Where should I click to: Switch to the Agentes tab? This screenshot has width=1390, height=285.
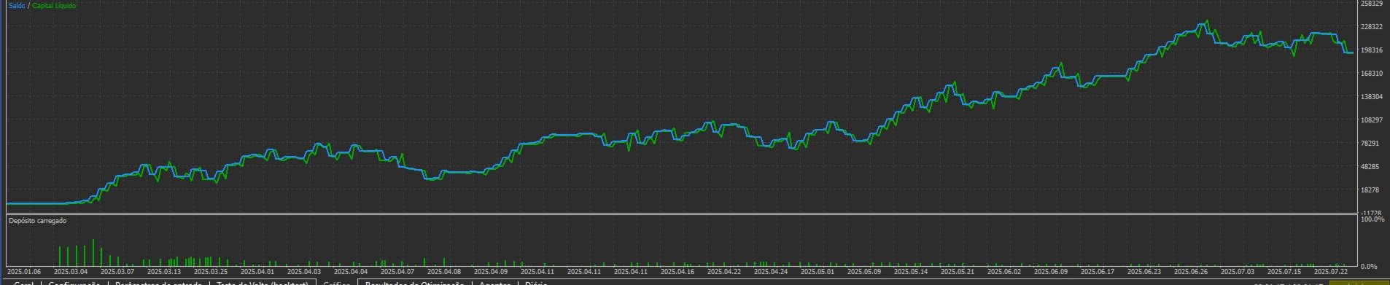[x=494, y=283]
